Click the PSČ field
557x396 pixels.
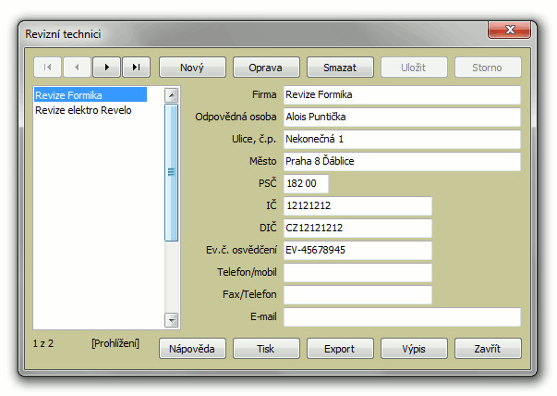(x=306, y=183)
